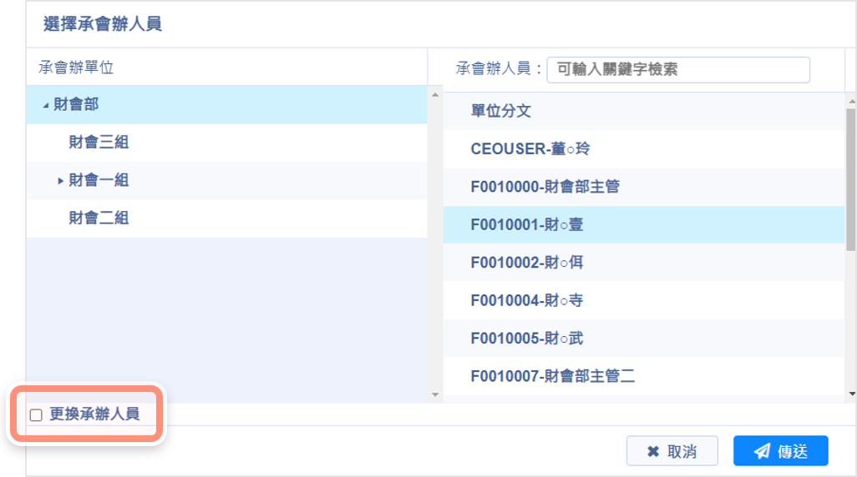Click the paper plane icon on 傳送
The height and width of the screenshot is (477, 857).
762,451
